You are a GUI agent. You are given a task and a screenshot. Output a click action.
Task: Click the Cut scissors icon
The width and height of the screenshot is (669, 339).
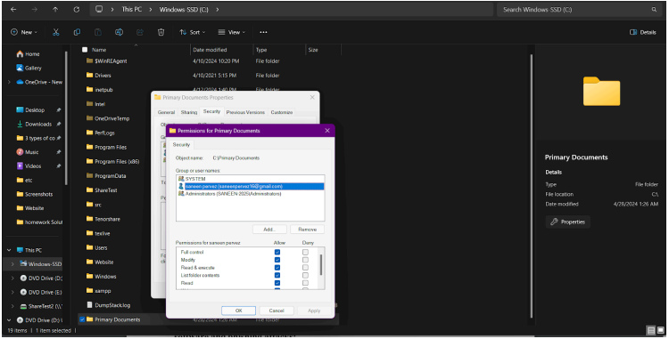point(56,32)
